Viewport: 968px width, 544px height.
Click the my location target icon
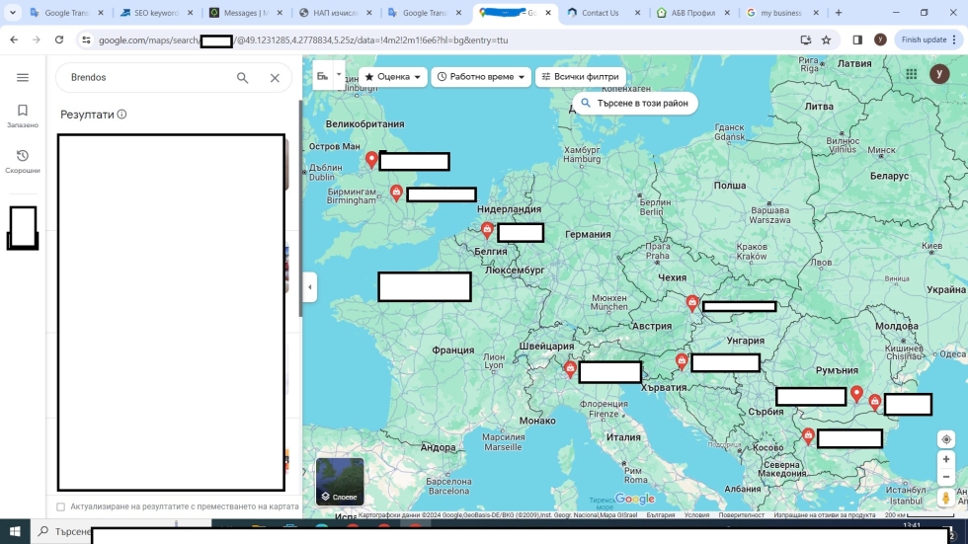pyautogui.click(x=946, y=439)
